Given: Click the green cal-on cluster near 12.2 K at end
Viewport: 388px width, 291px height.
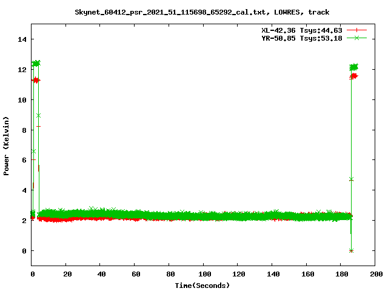Looking at the screenshot, I should (x=353, y=67).
